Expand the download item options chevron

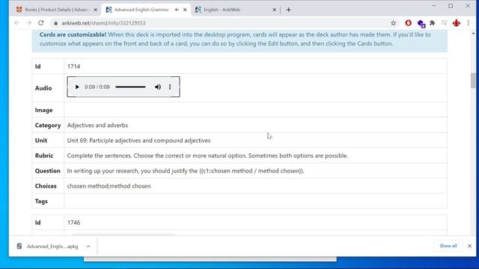pyautogui.click(x=88, y=246)
